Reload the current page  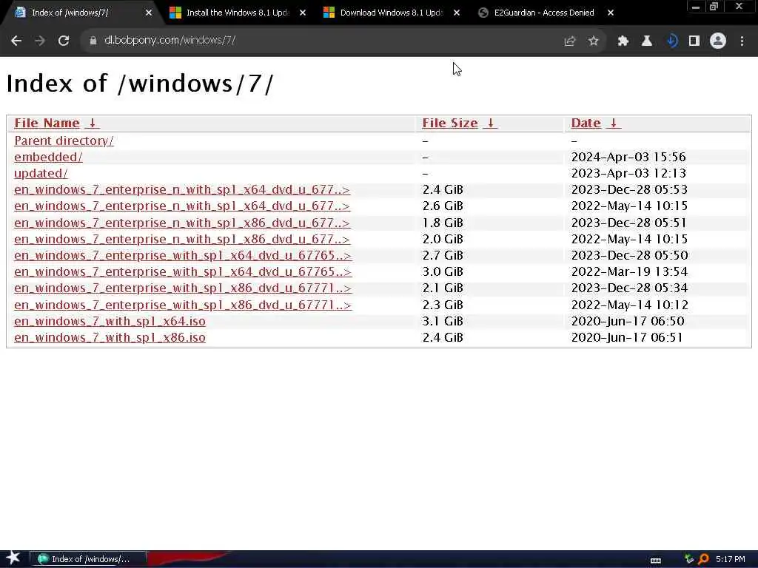pos(64,41)
